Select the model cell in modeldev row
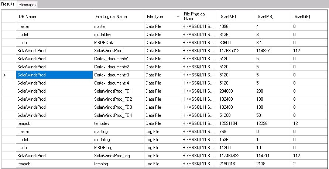The image size is (329, 169). point(54,35)
